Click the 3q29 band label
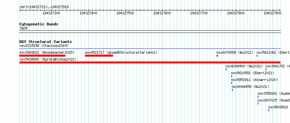290x123 pixels. click(x=23, y=28)
